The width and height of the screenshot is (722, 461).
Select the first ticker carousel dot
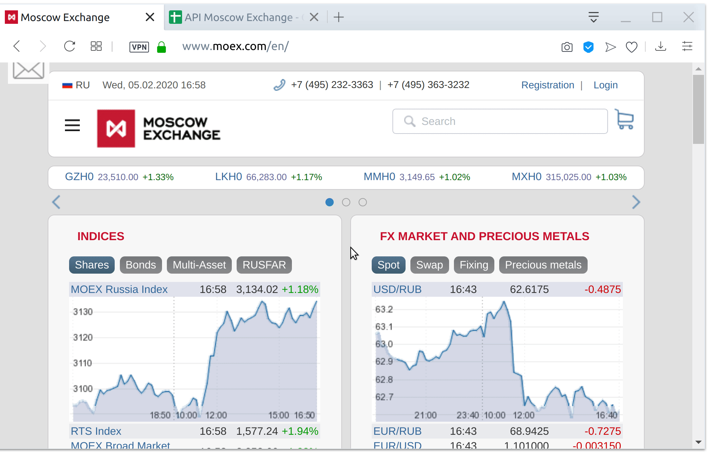pos(329,202)
